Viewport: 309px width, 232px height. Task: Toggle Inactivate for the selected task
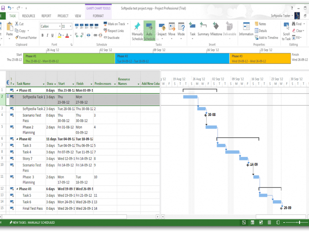click(112, 38)
